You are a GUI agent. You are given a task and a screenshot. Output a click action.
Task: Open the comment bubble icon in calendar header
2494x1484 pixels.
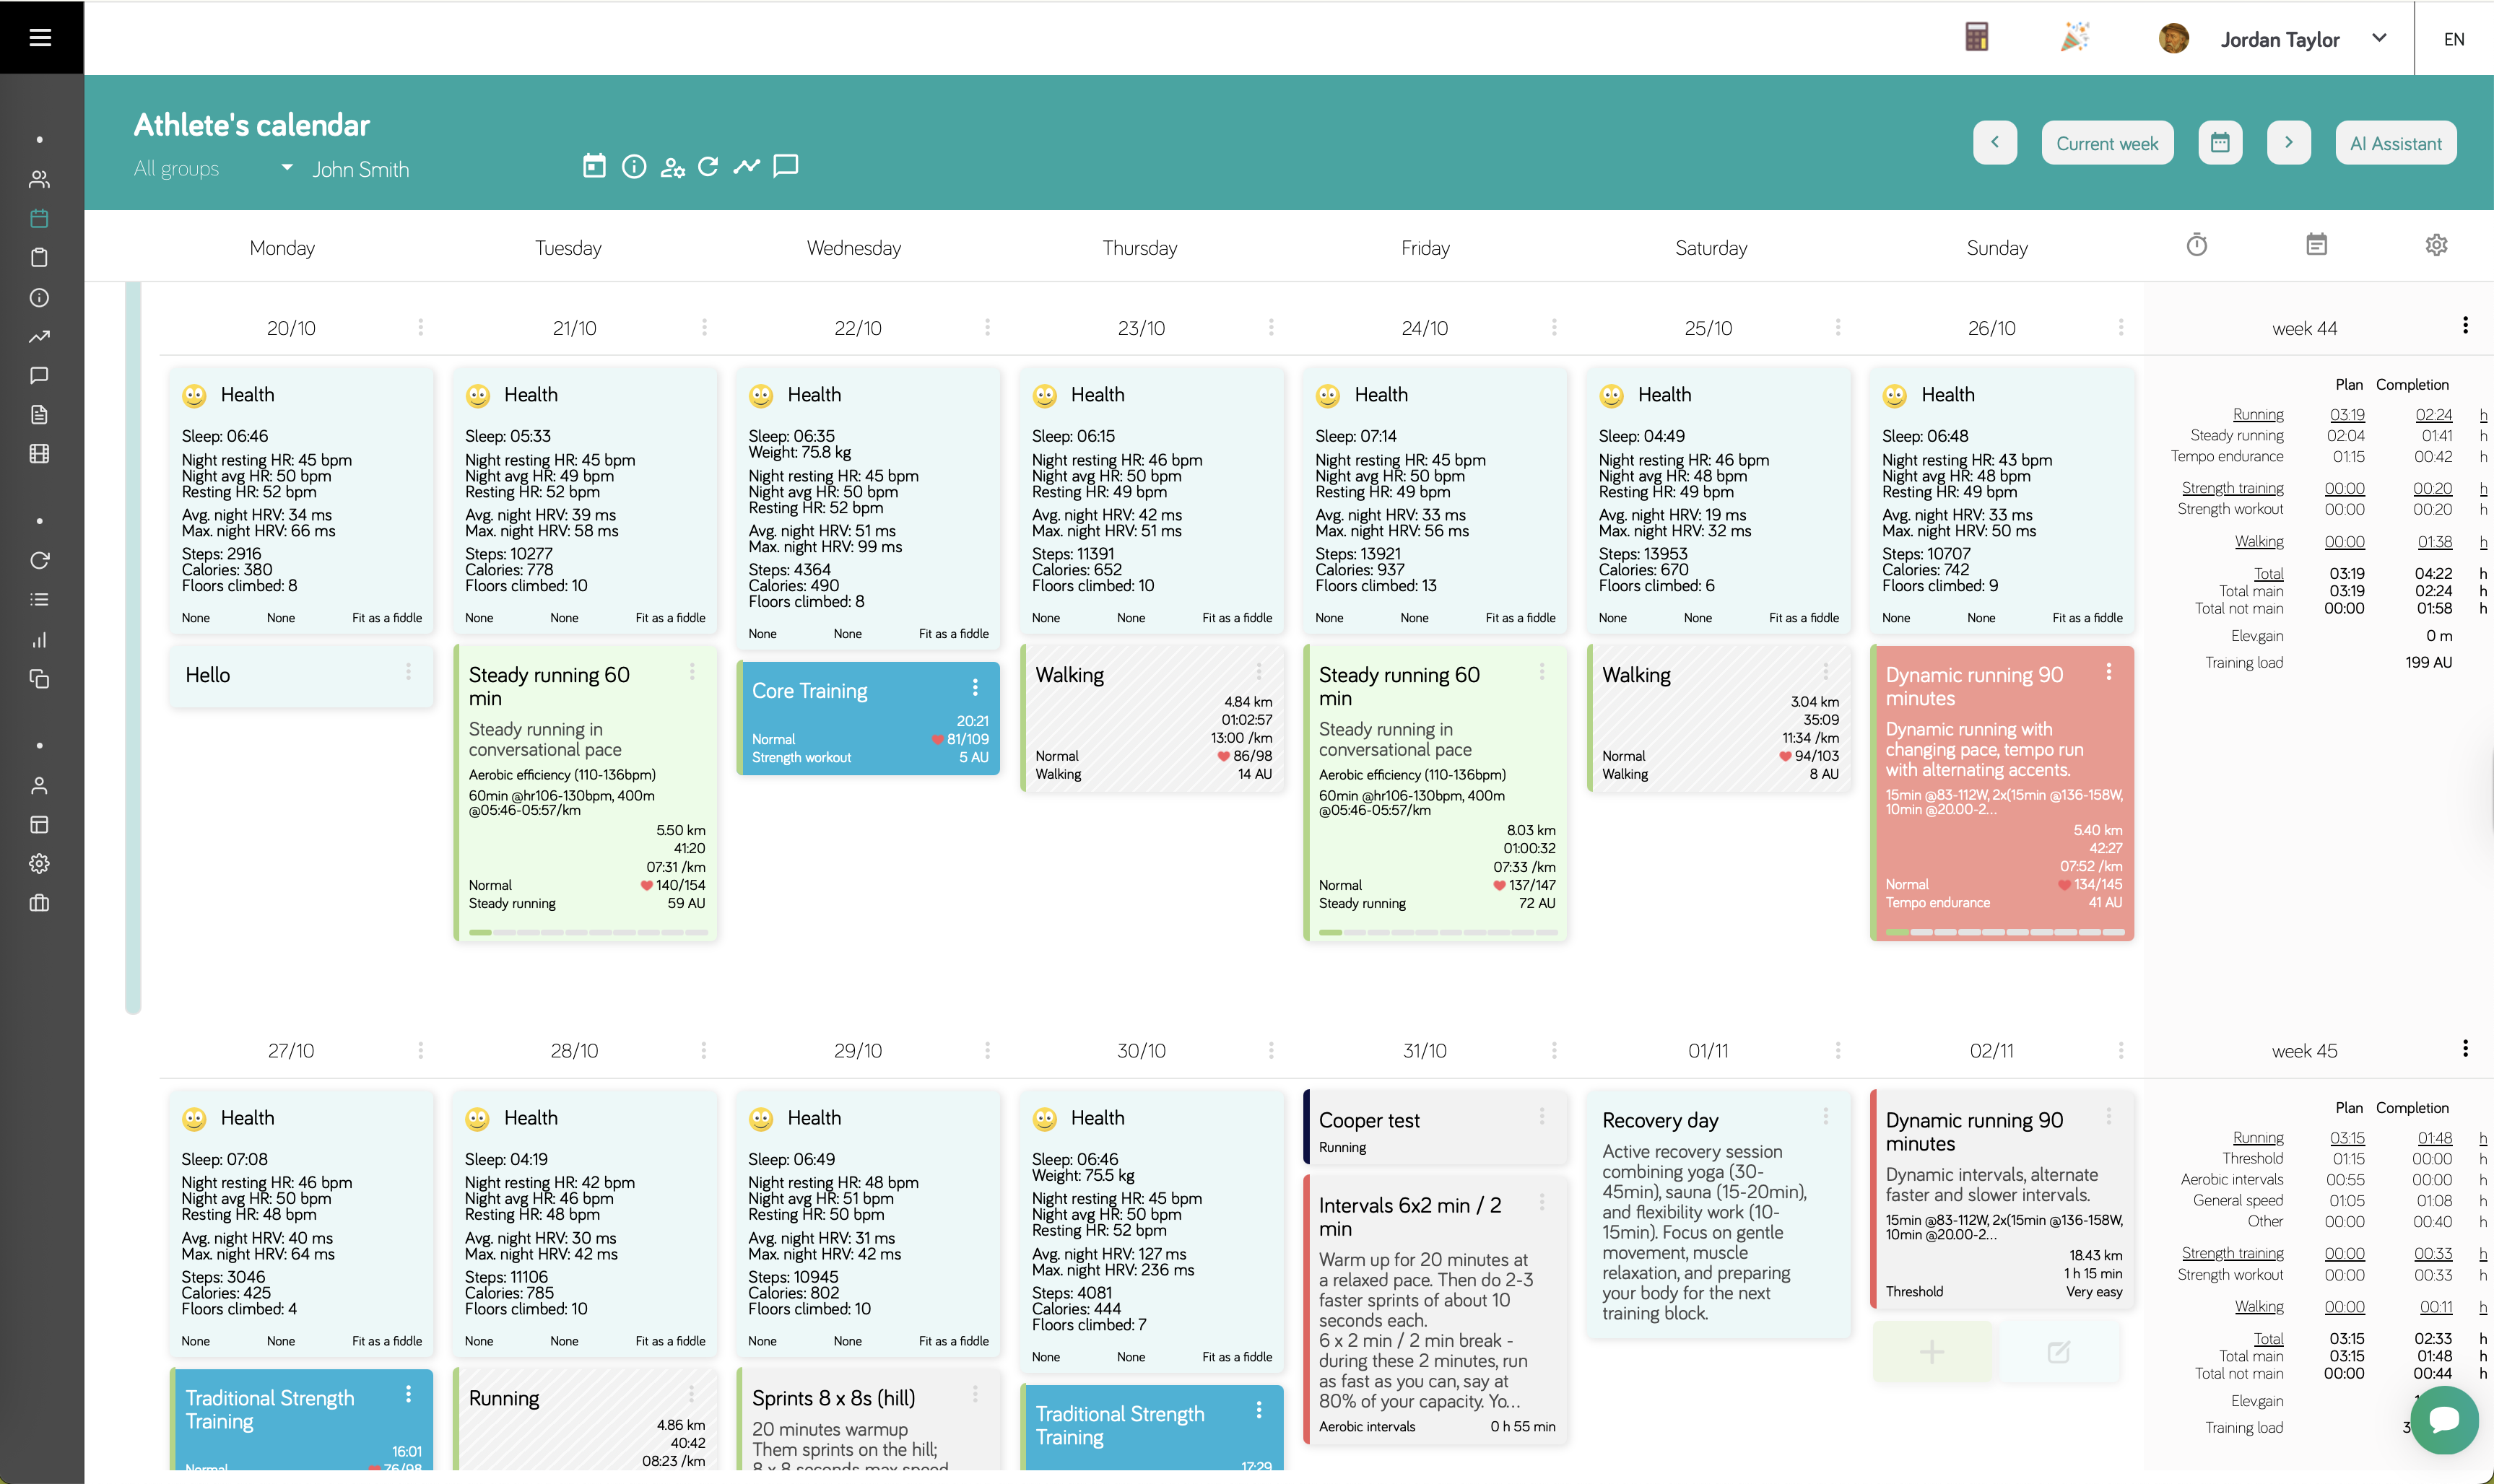pyautogui.click(x=786, y=166)
